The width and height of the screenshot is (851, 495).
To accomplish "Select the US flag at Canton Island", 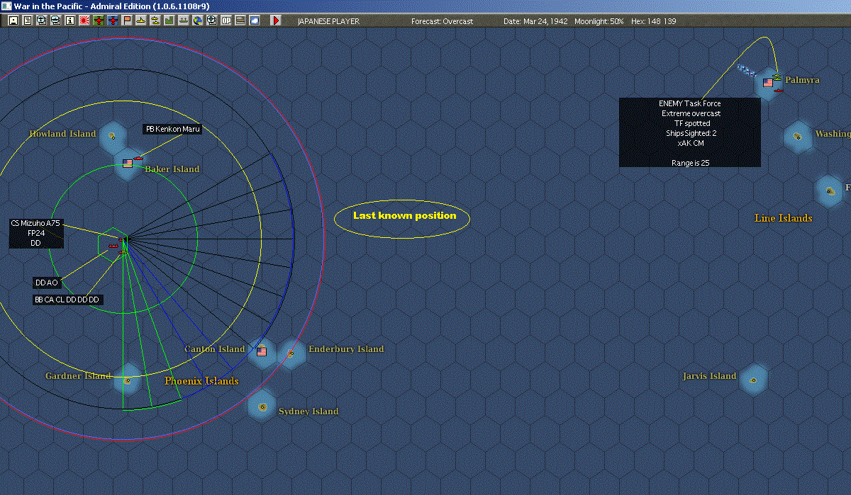I will [262, 351].
